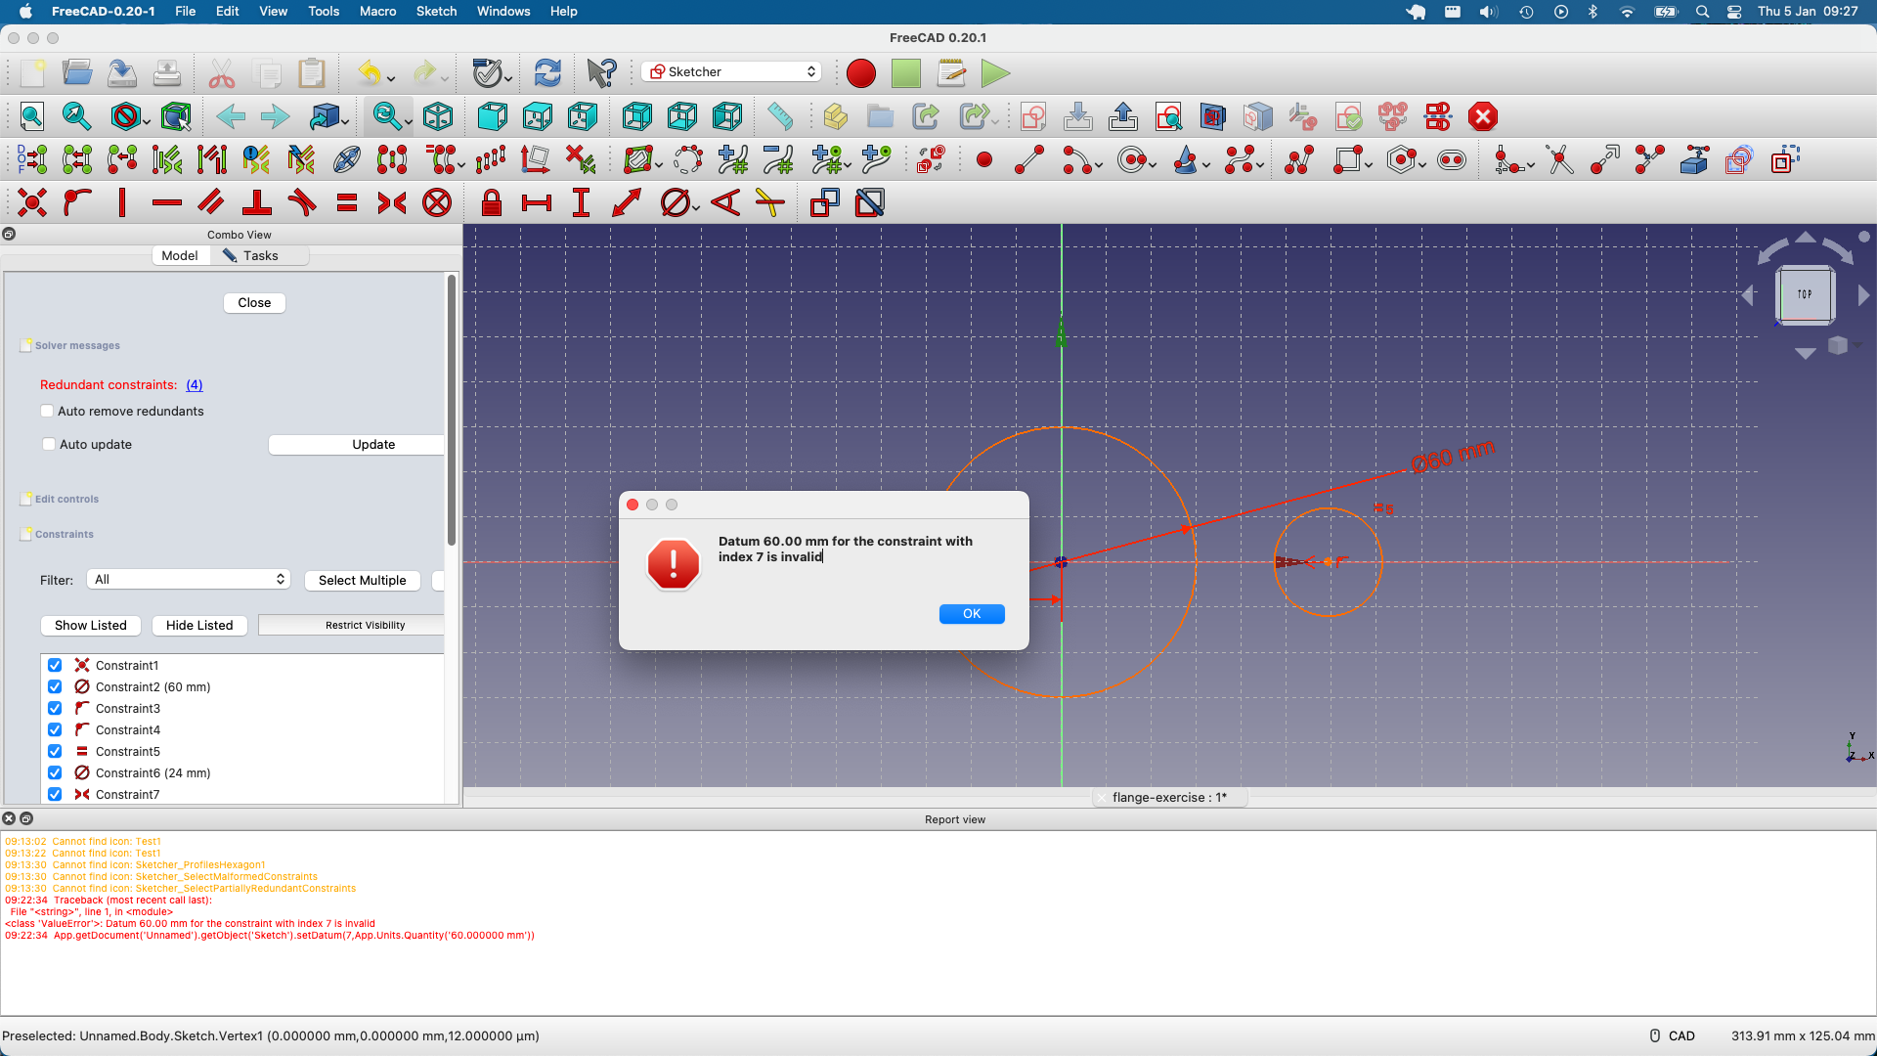The width and height of the screenshot is (1877, 1056).
Task: Select the Create circle tool
Action: point(1131,159)
